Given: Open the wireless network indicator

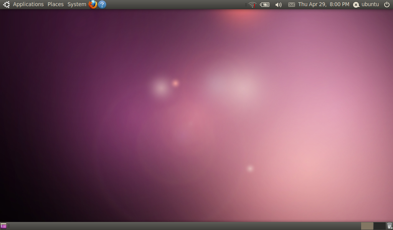Looking at the screenshot, I should [x=252, y=5].
